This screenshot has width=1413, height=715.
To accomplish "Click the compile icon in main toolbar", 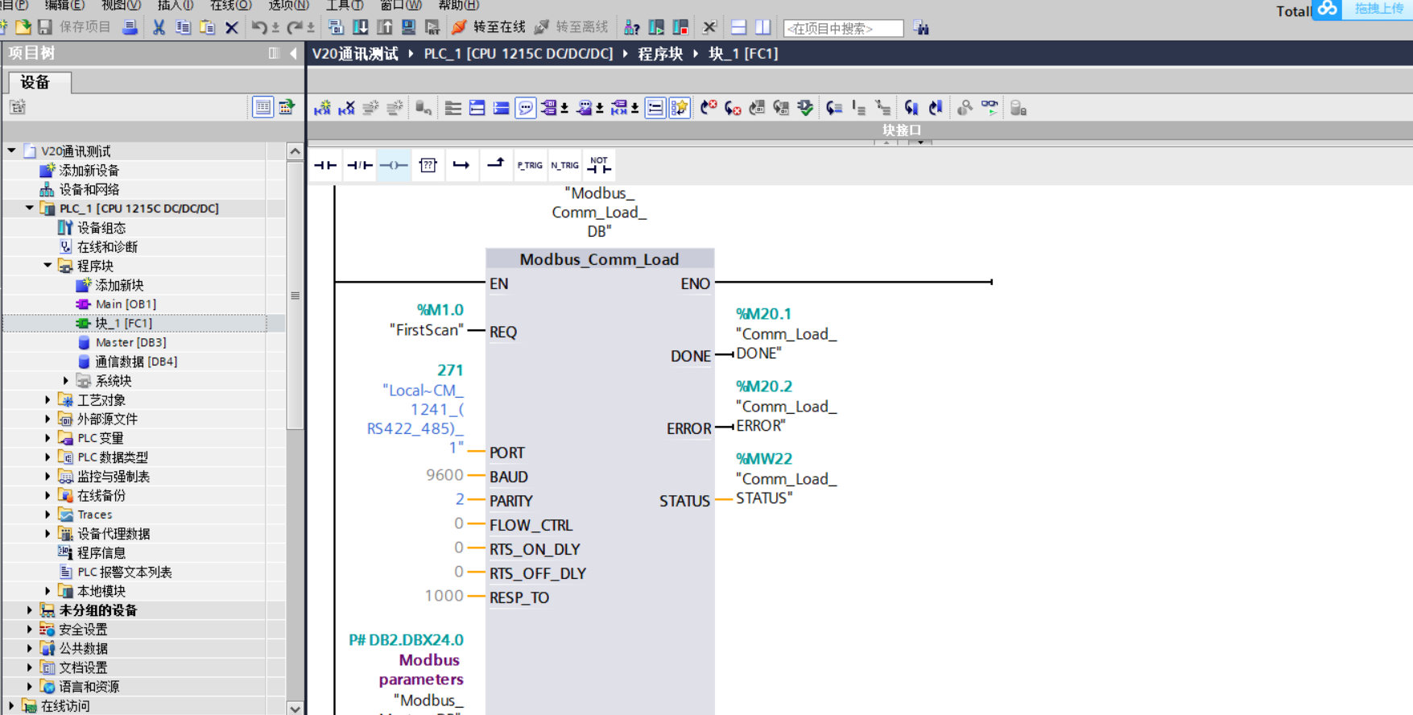I will click(336, 27).
